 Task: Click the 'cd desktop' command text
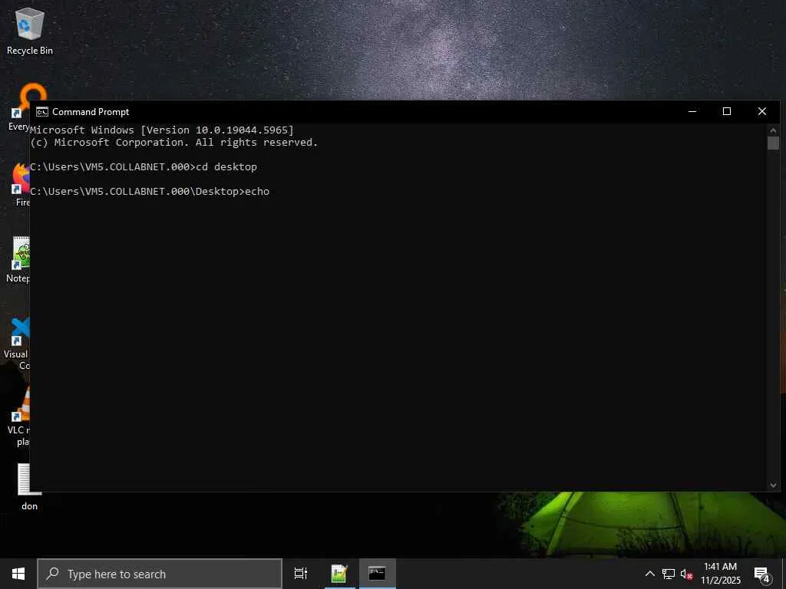pos(226,166)
